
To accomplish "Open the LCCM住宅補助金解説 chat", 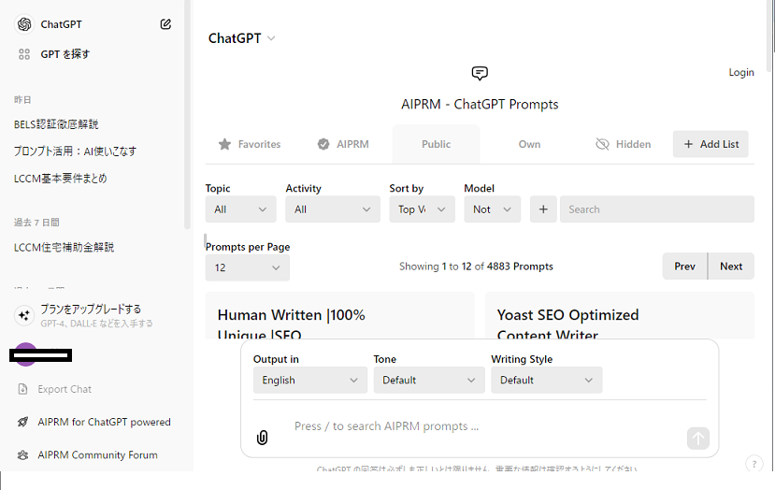I will pyautogui.click(x=64, y=247).
